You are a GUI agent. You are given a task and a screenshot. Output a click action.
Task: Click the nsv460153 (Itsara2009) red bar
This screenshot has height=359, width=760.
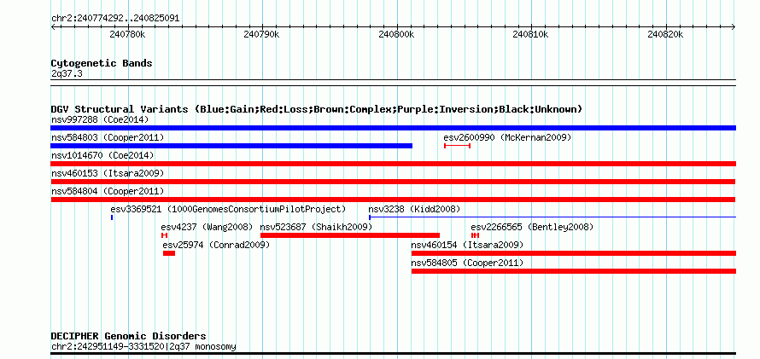pos(393,182)
